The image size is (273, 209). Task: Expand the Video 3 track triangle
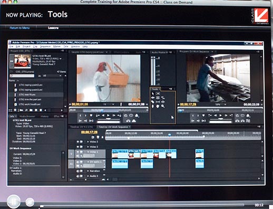(88, 141)
